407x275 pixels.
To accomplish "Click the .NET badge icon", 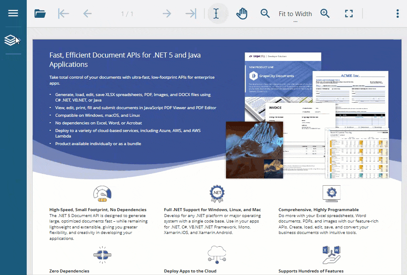I will pyautogui.click(x=217, y=193).
